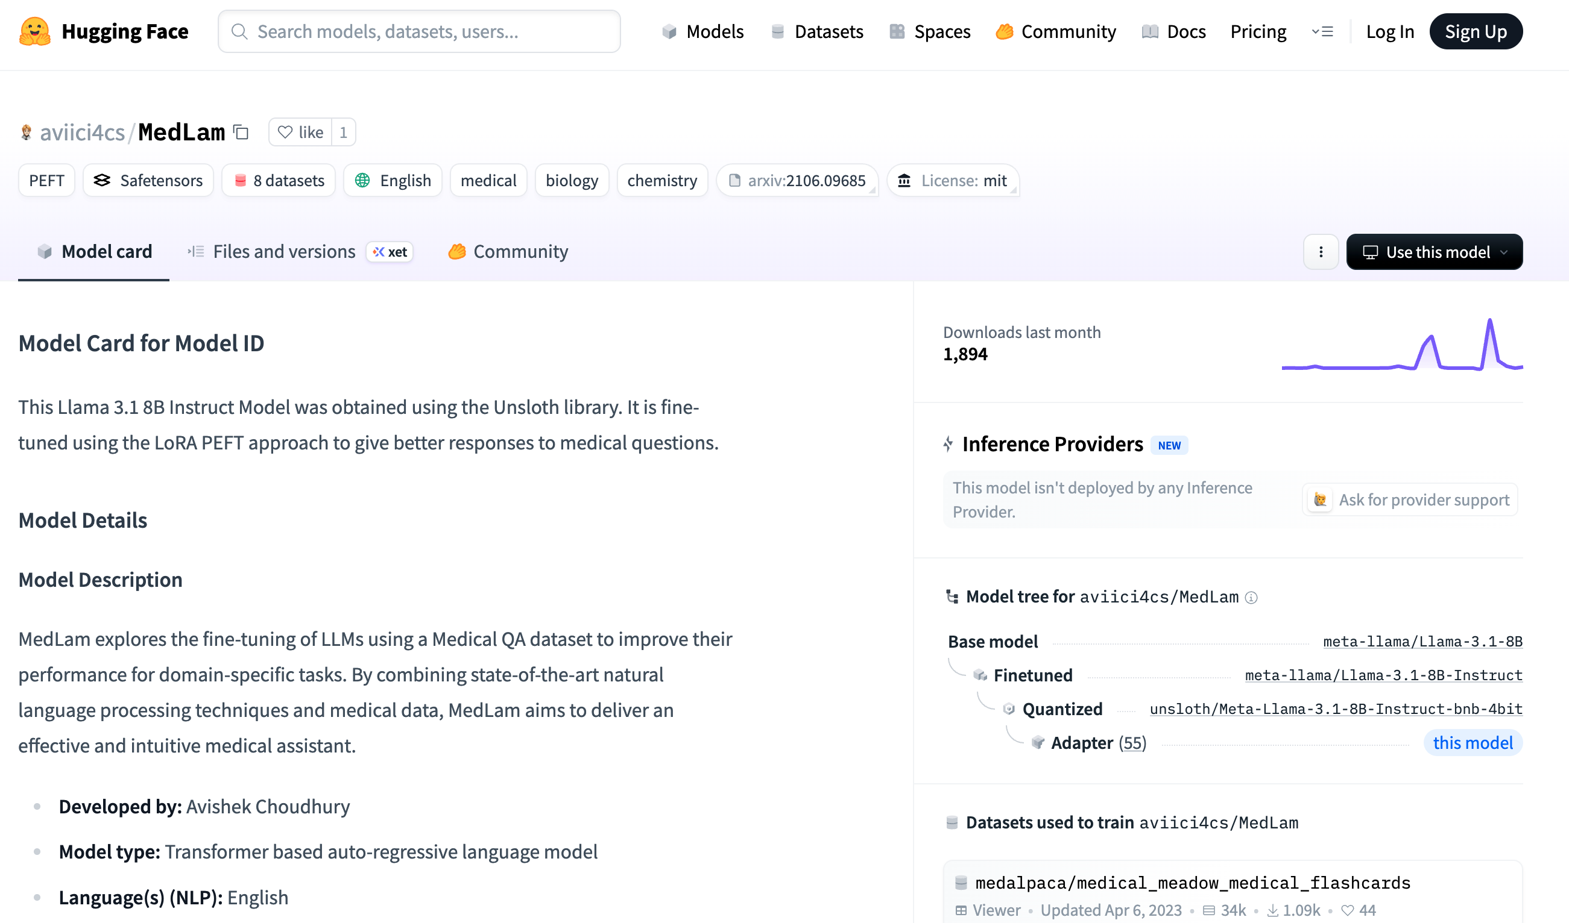The image size is (1569, 923).
Task: Click the aviici4cs user avatar icon
Action: pyautogui.click(x=26, y=133)
